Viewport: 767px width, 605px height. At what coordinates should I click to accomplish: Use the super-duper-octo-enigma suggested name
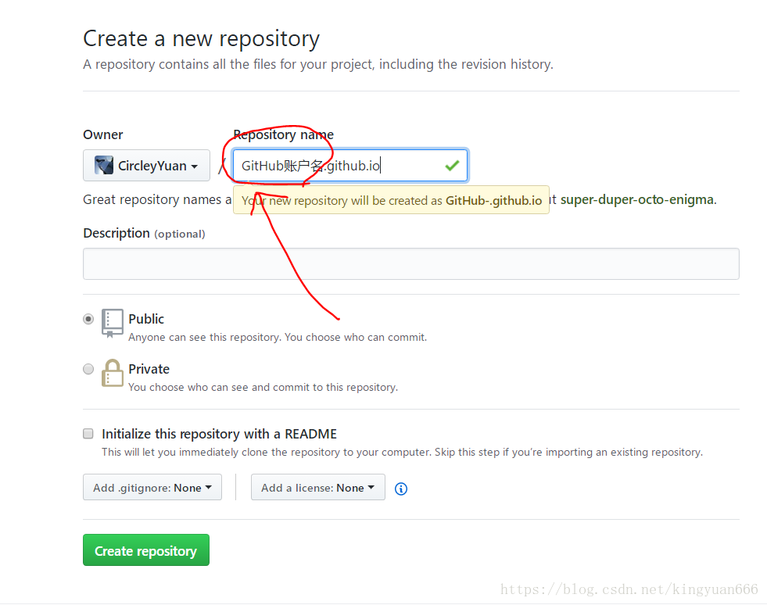[x=637, y=199]
